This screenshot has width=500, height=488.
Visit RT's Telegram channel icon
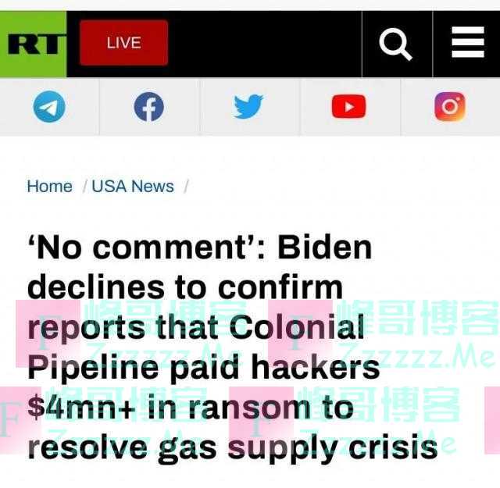(49, 106)
